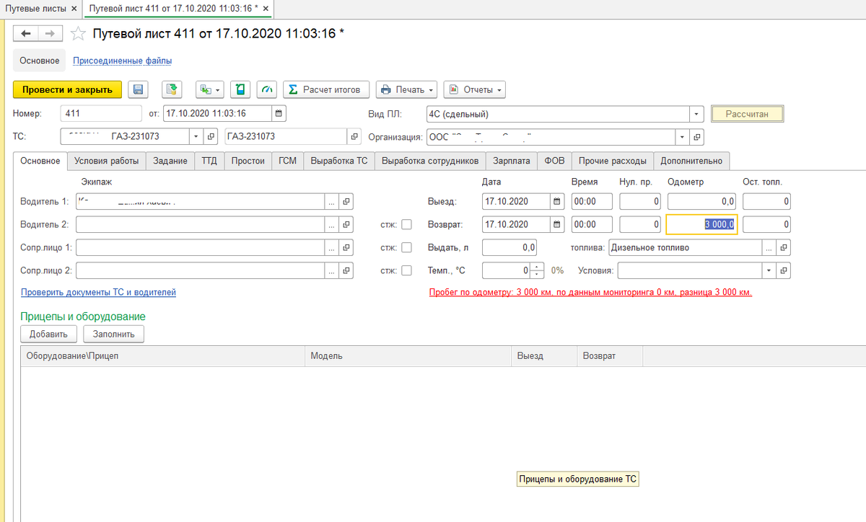This screenshot has height=522, width=866.
Task: Click Выдать, л input field
Action: 509,247
